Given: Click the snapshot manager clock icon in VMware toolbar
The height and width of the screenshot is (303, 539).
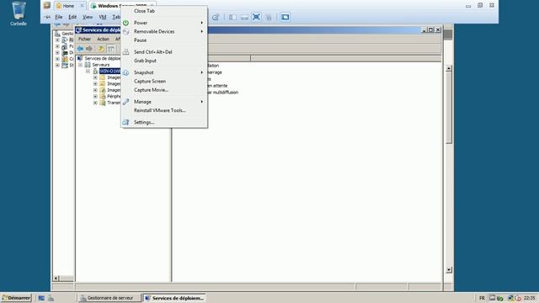Looking at the screenshot, I should tap(216, 17).
